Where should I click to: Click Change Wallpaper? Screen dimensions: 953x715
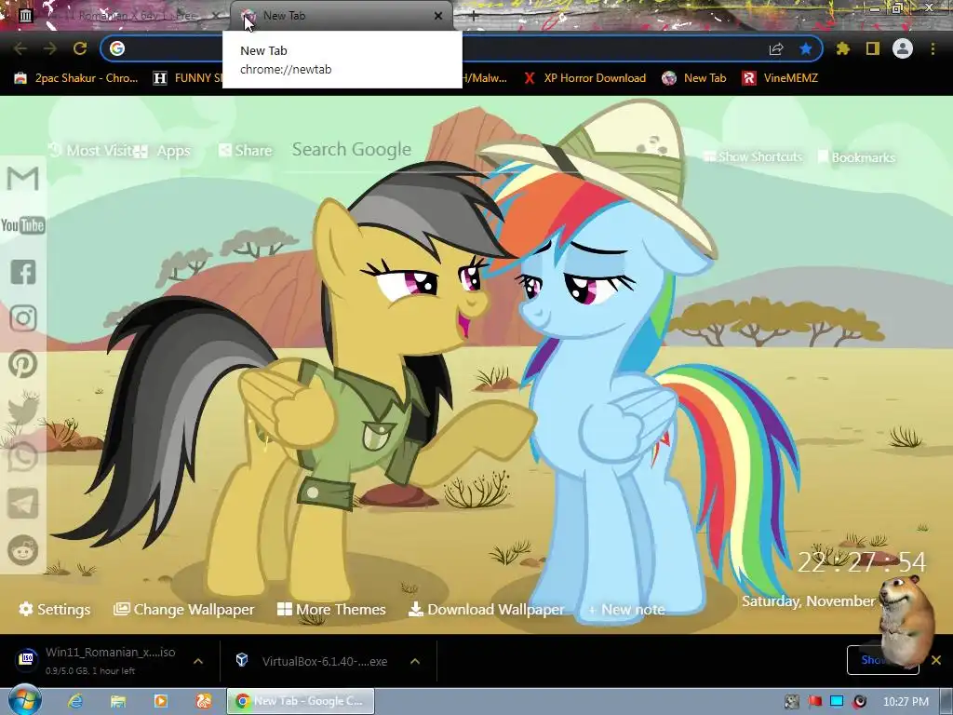pyautogui.click(x=184, y=609)
